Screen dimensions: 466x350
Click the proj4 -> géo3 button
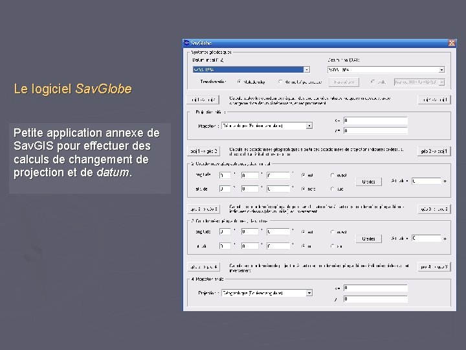point(434,266)
